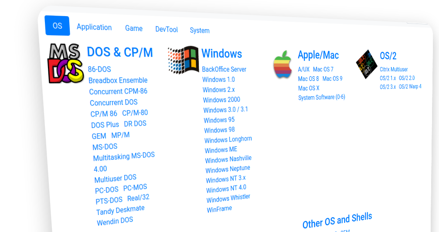Select the OS tab
The width and height of the screenshot is (439, 232).
[57, 26]
